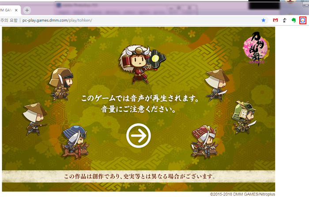Click the extension icon outlined in red
The width and height of the screenshot is (309, 197).
303,20
